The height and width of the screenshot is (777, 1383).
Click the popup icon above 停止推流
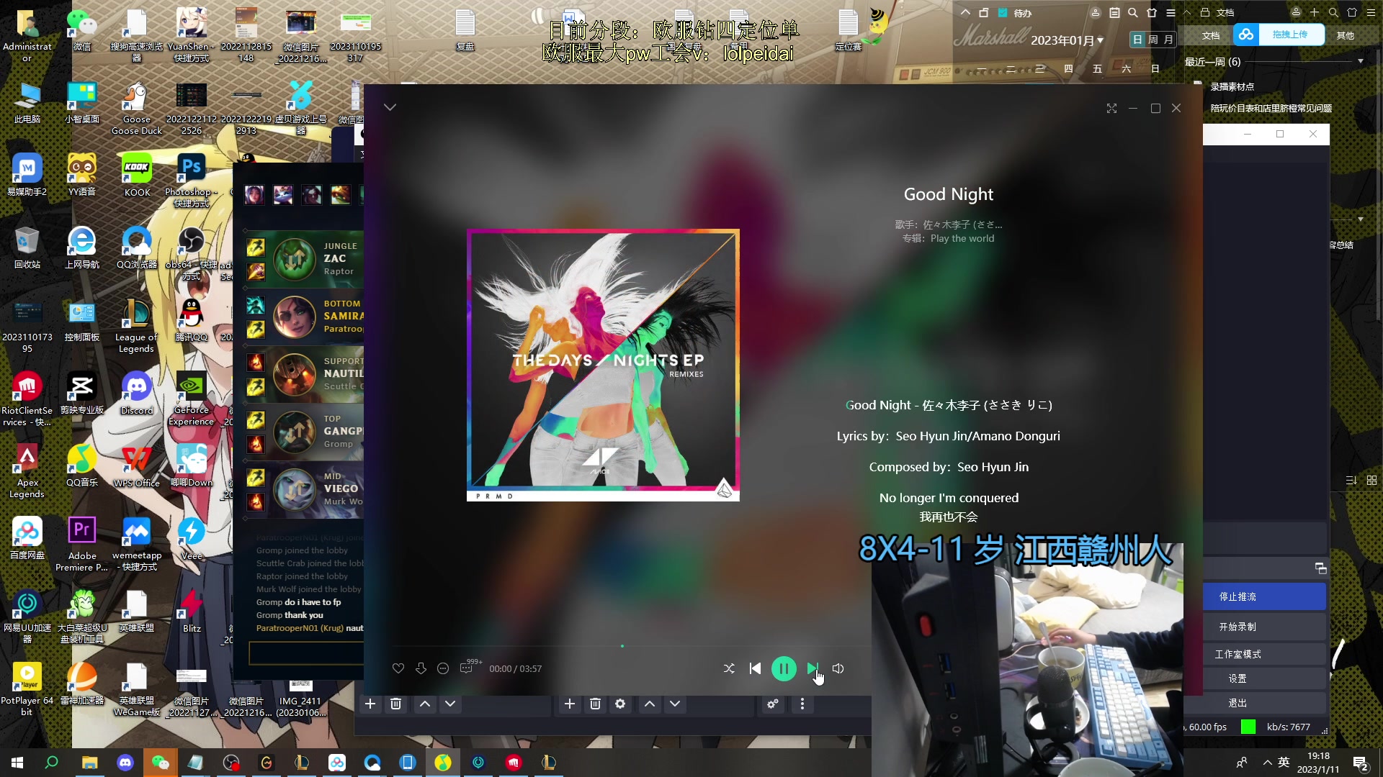(x=1320, y=568)
